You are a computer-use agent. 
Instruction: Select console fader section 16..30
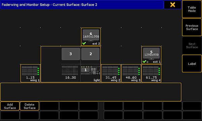[x=71, y=72]
